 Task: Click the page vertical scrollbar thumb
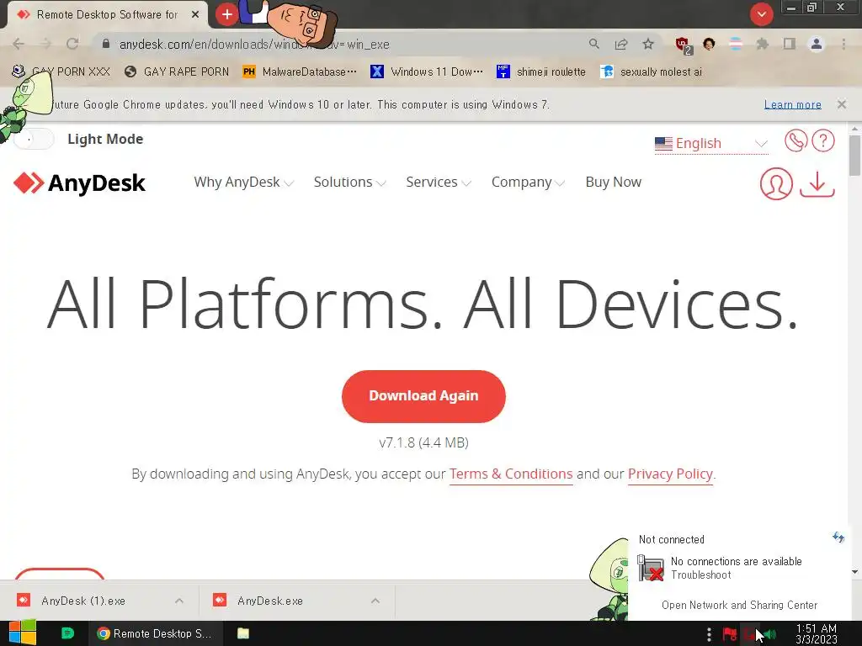854,155
